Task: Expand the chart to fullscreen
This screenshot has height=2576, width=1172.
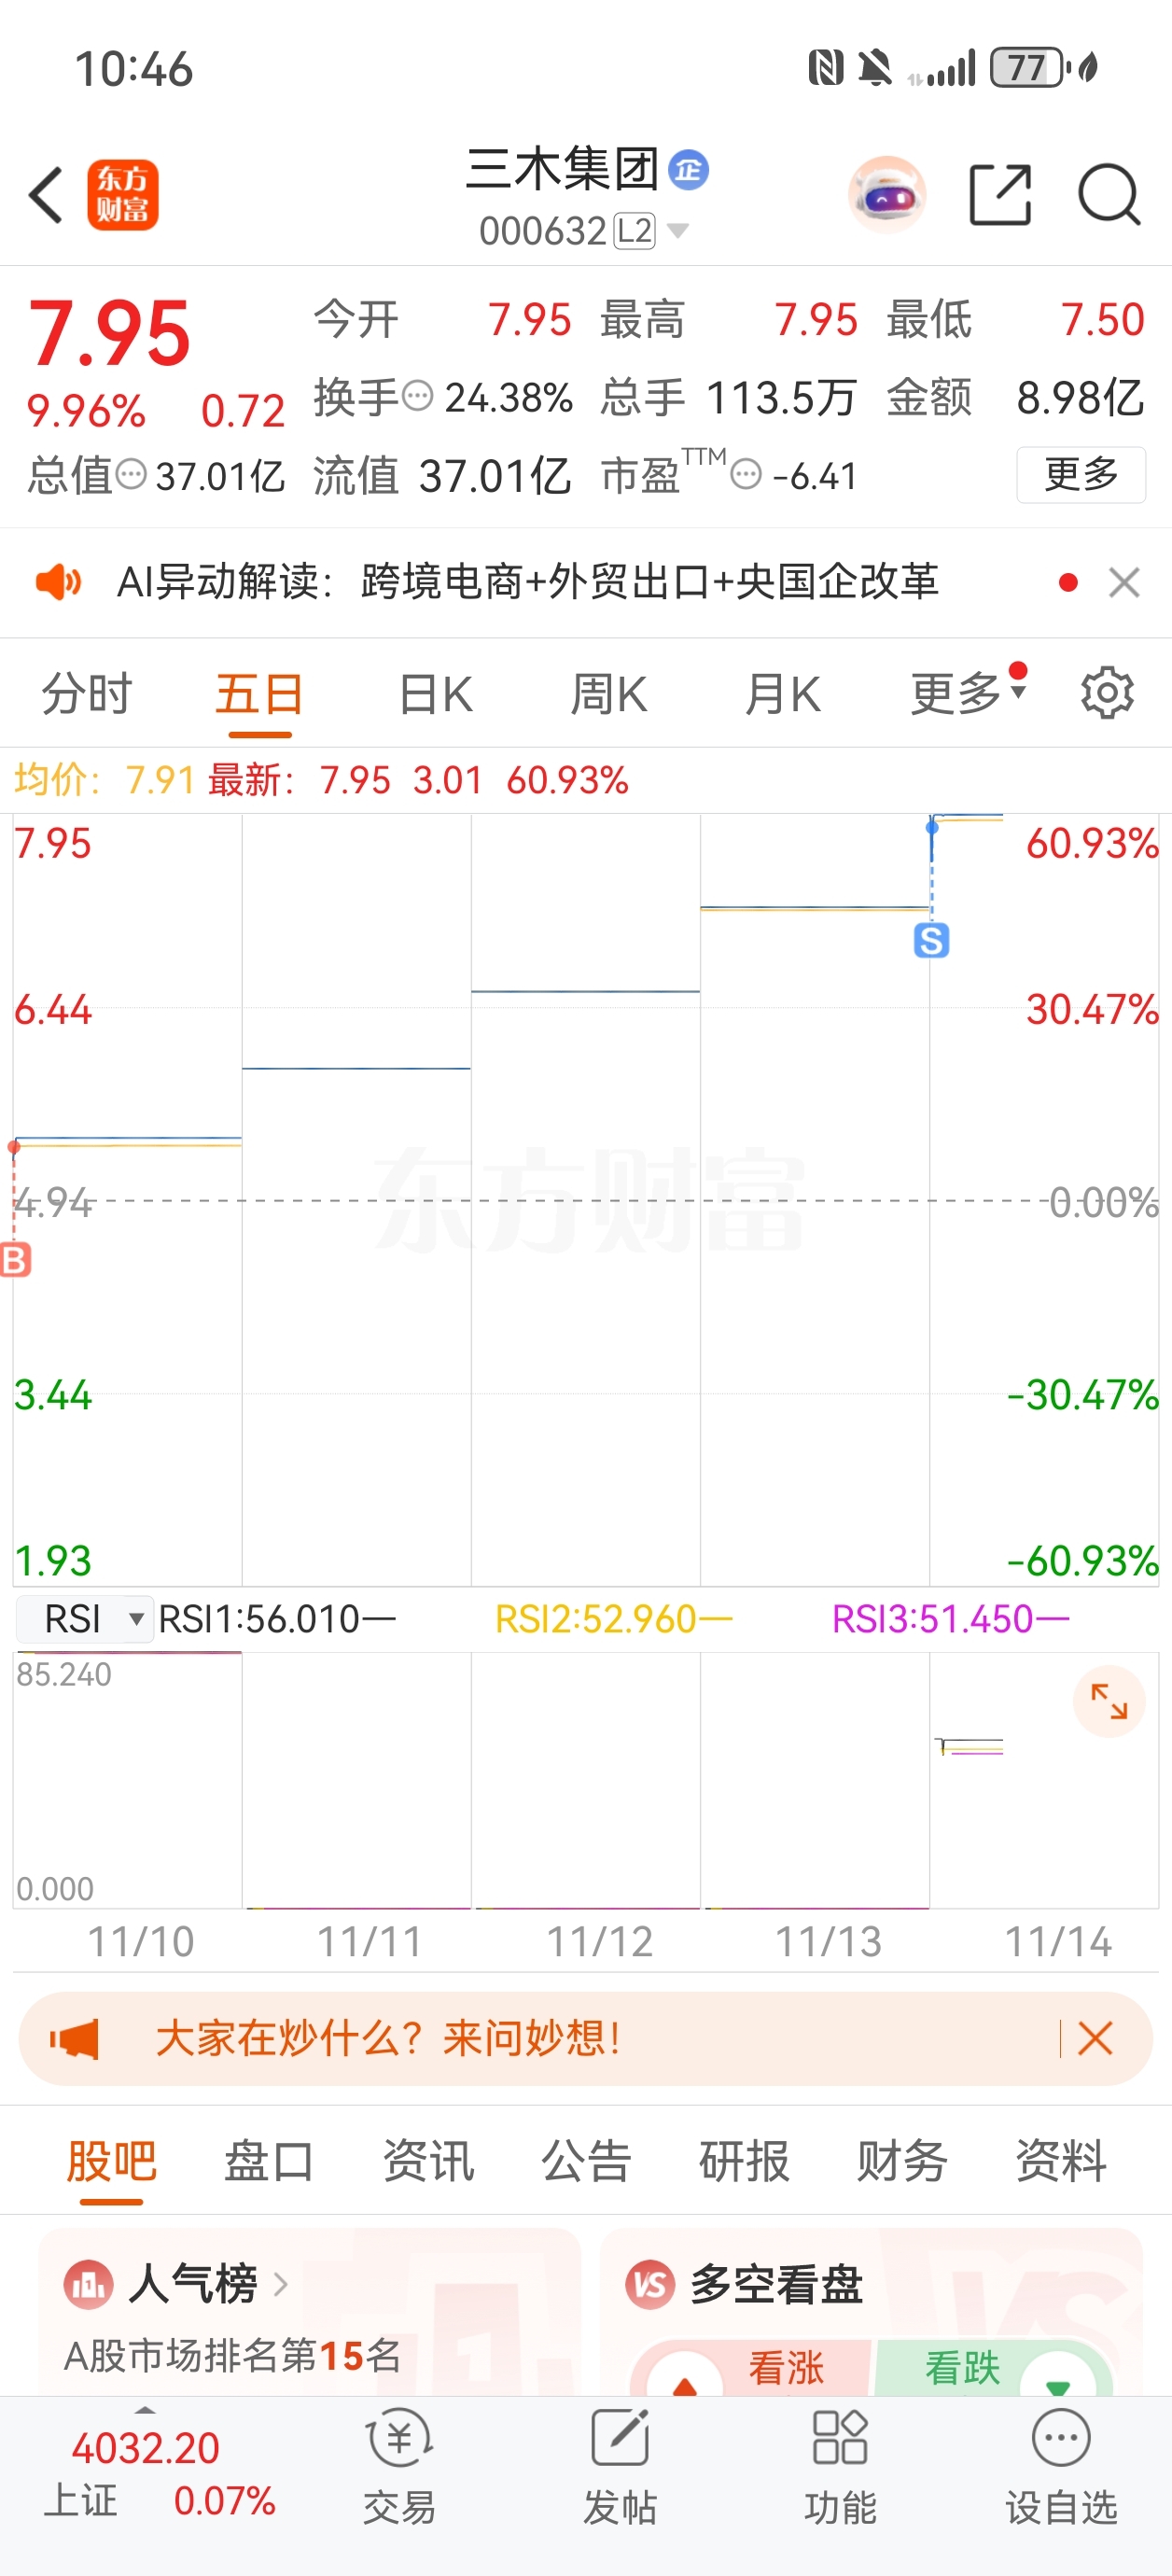Action: pyautogui.click(x=1108, y=1701)
